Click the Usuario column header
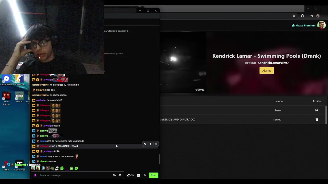This screenshot has width=328, height=184. pos(278,101)
